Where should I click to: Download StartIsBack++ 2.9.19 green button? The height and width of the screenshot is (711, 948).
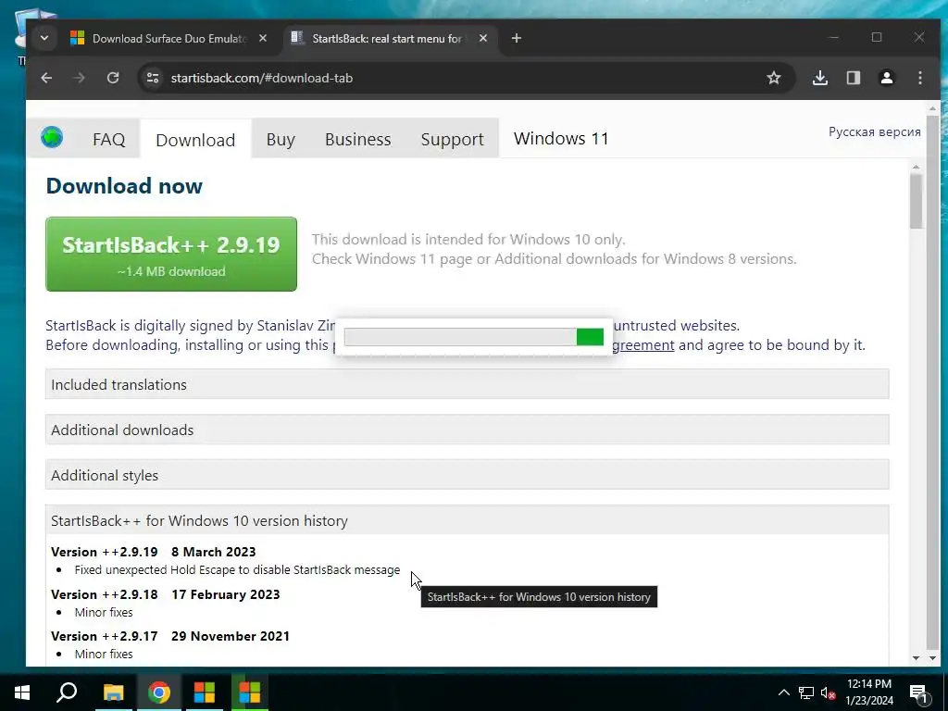(x=171, y=254)
